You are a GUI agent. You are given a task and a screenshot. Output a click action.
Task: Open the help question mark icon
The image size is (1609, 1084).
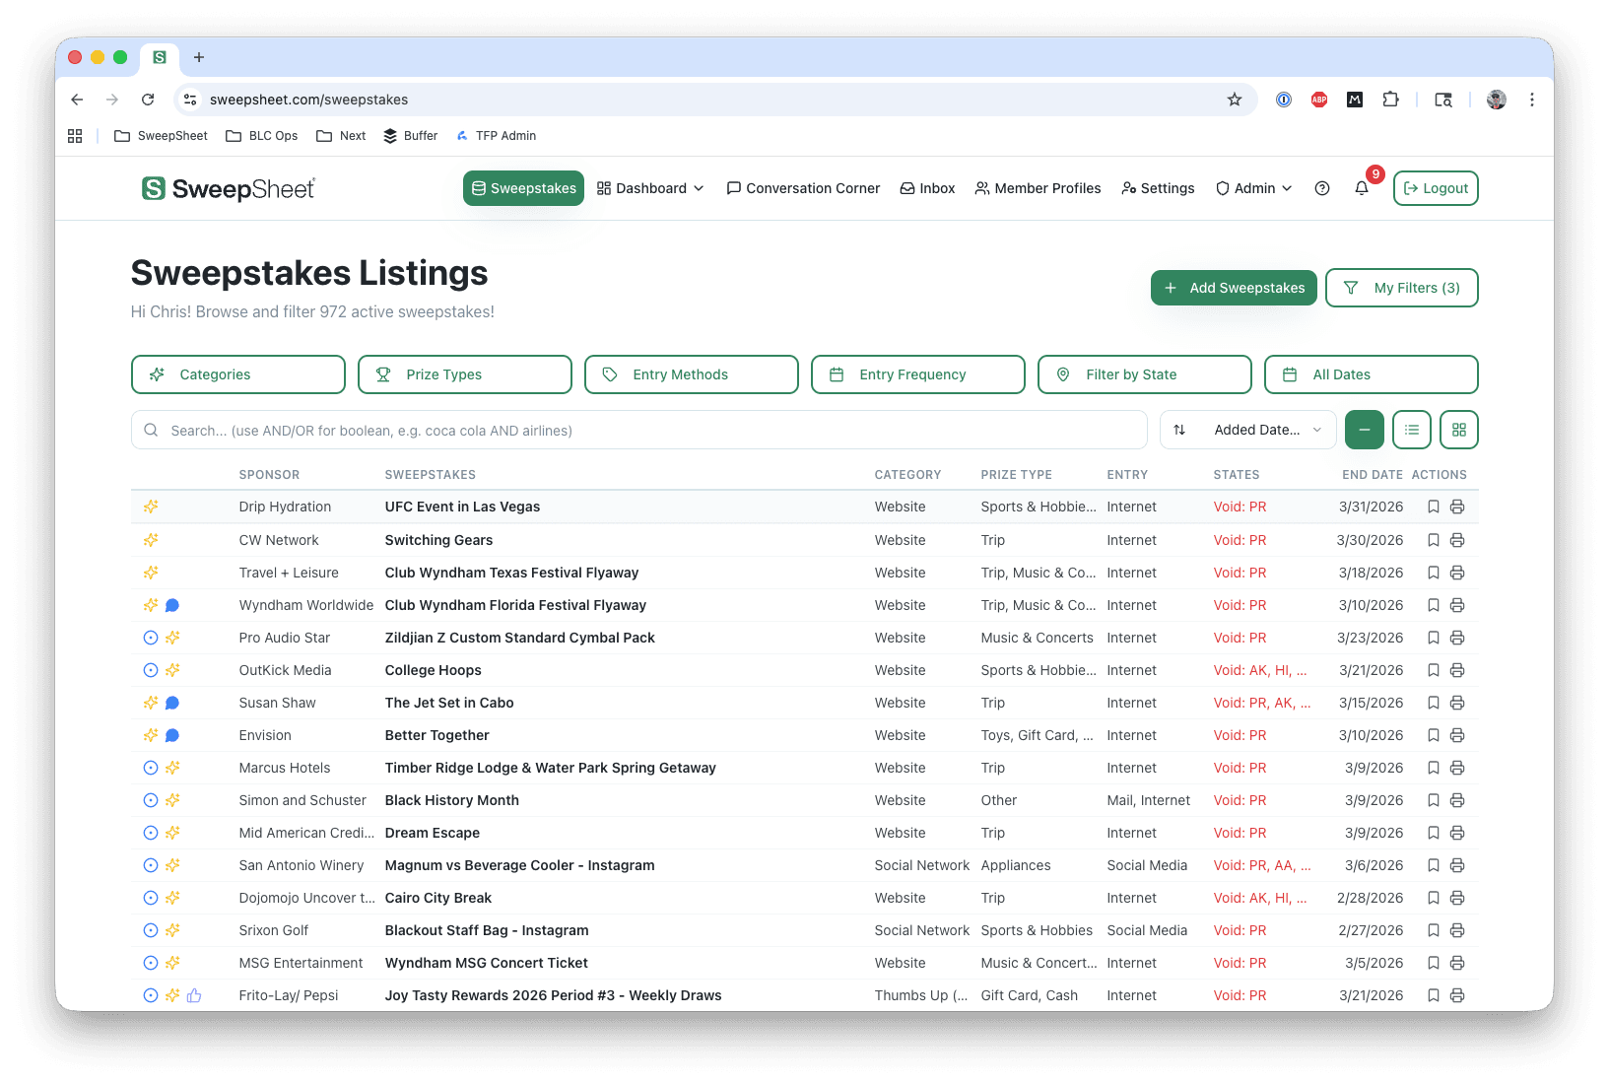coord(1321,188)
